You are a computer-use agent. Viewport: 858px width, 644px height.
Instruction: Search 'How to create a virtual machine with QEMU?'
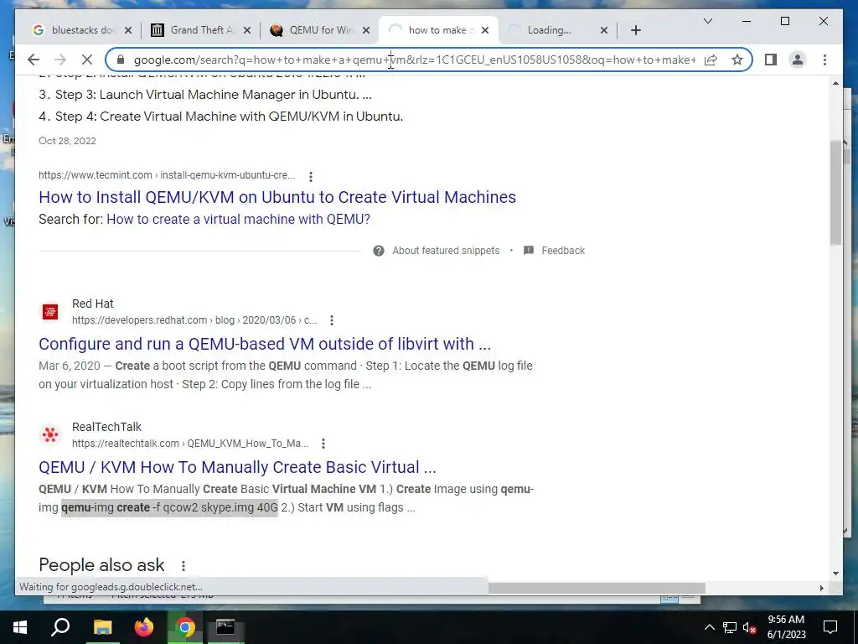pos(238,219)
